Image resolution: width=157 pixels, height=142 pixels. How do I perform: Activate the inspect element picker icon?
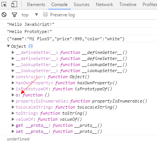click(4, 5)
